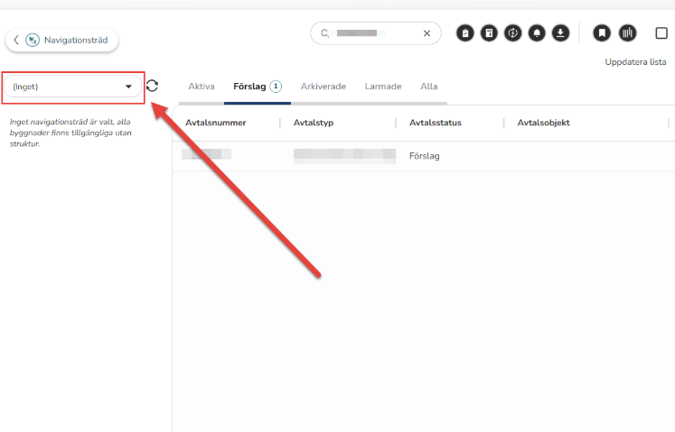Click the barcode columns icon
This screenshot has height=432, width=675.
628,33
